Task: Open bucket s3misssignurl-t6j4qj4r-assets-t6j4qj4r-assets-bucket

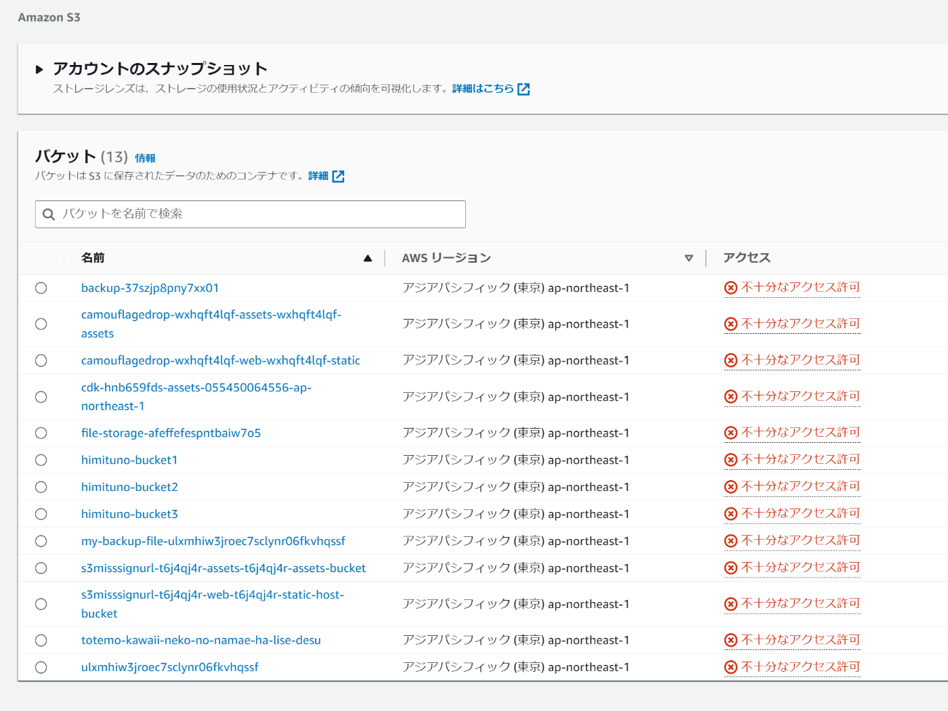Action: [223, 568]
